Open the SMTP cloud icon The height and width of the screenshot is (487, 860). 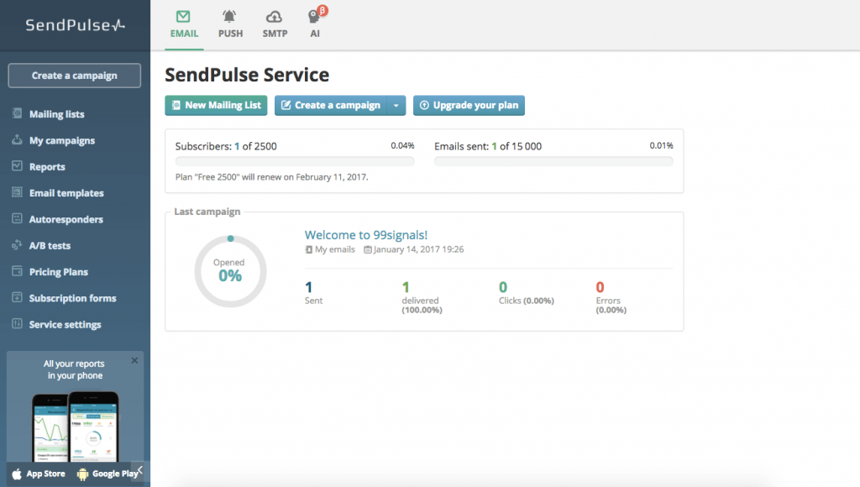point(274,16)
